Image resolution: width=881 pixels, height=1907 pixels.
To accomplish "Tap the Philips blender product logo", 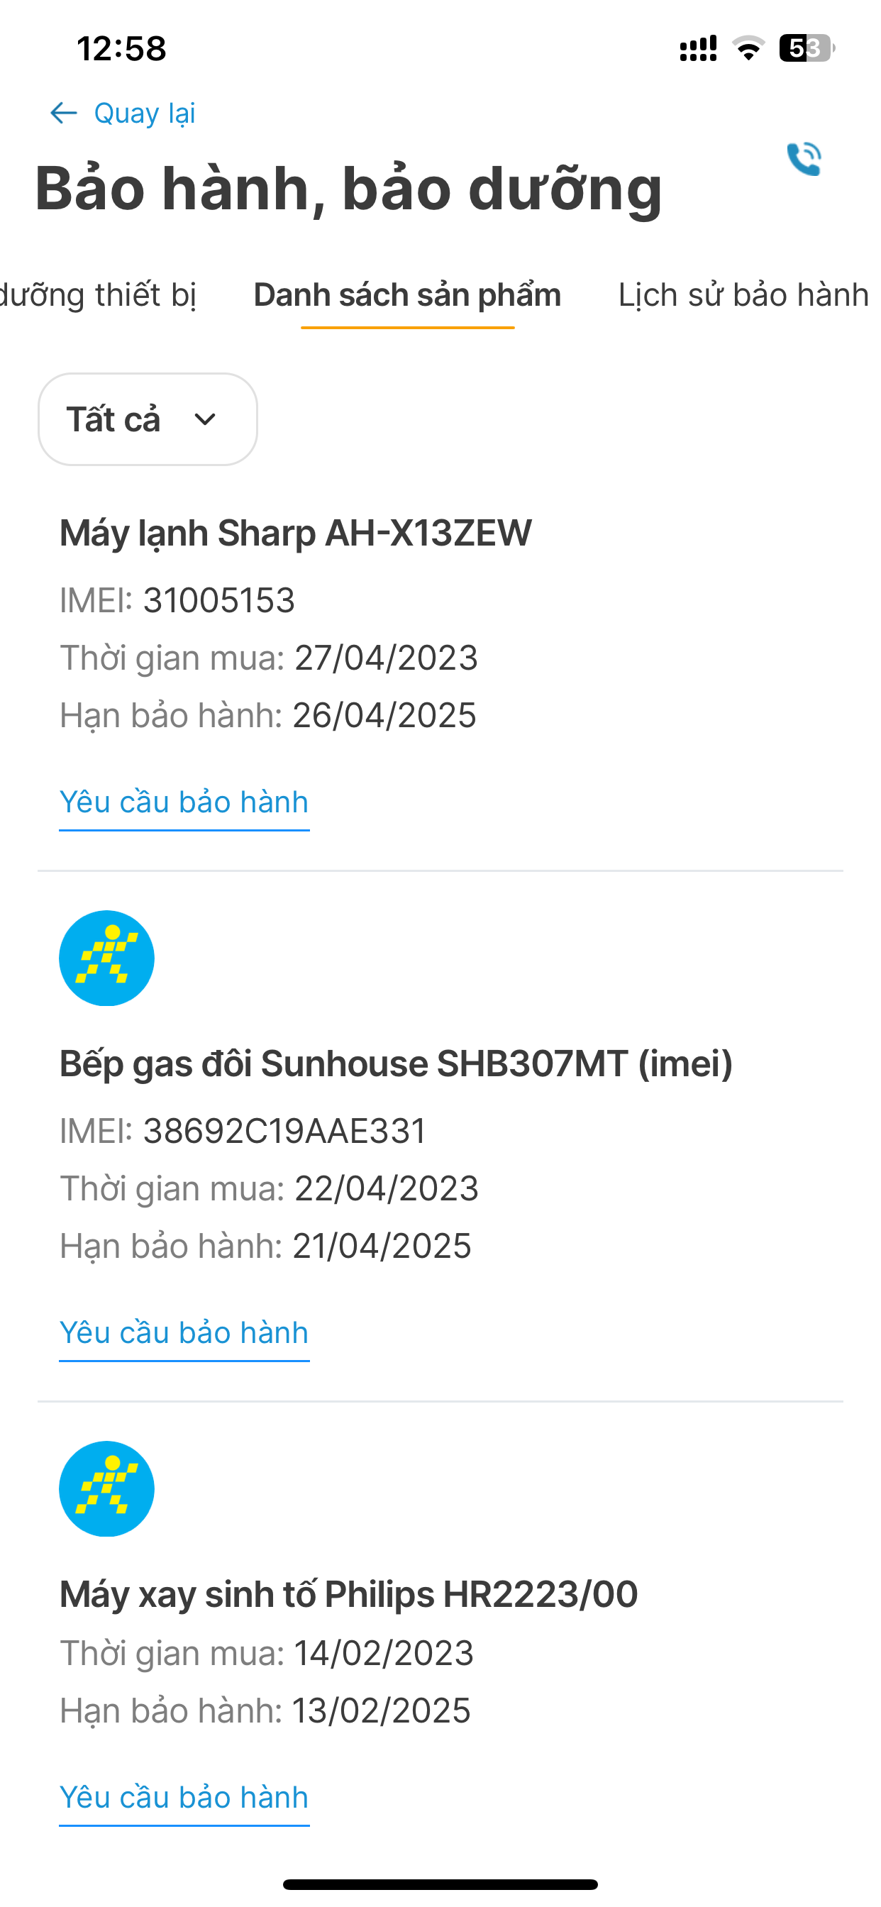I will (106, 1488).
